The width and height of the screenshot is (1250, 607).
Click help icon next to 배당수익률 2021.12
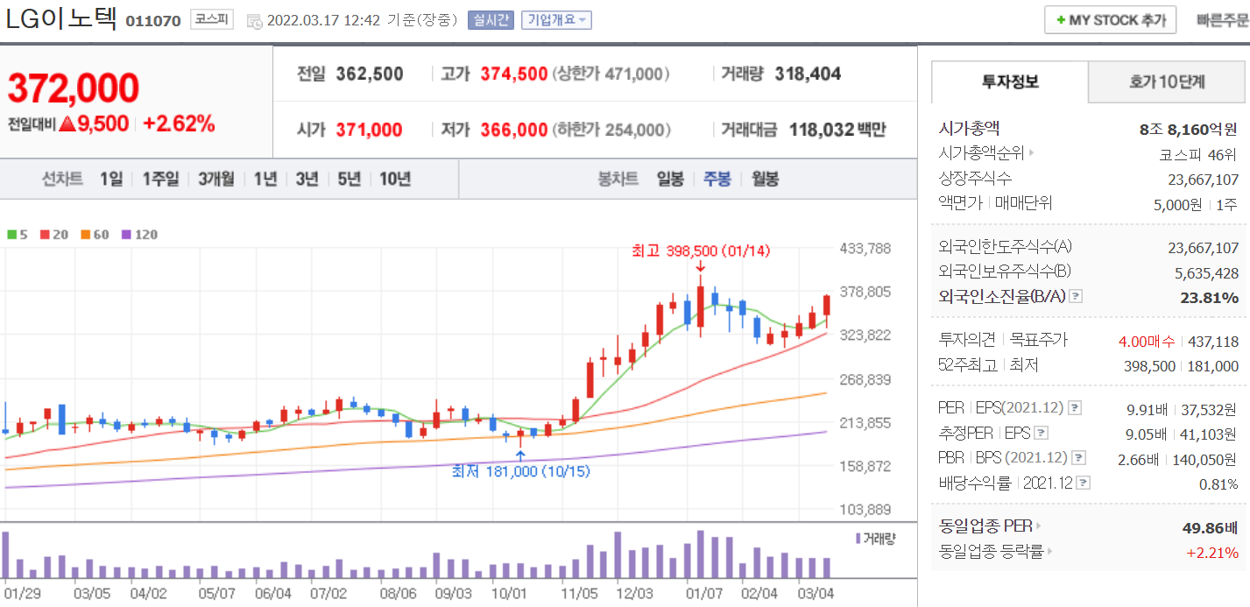[1084, 483]
